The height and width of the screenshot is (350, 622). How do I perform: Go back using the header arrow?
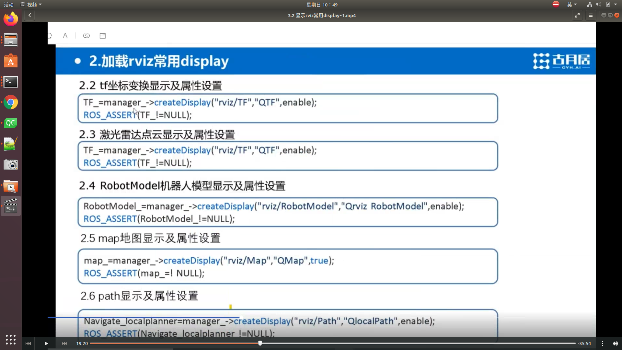pos(29,15)
